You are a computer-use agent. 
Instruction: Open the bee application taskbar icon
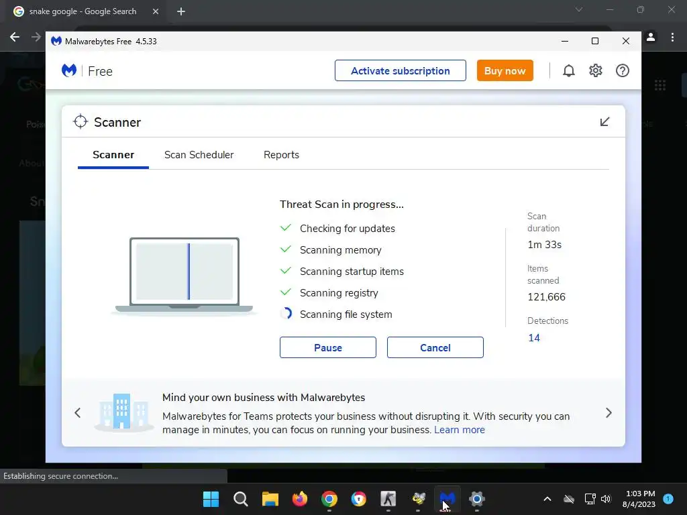pos(418,499)
